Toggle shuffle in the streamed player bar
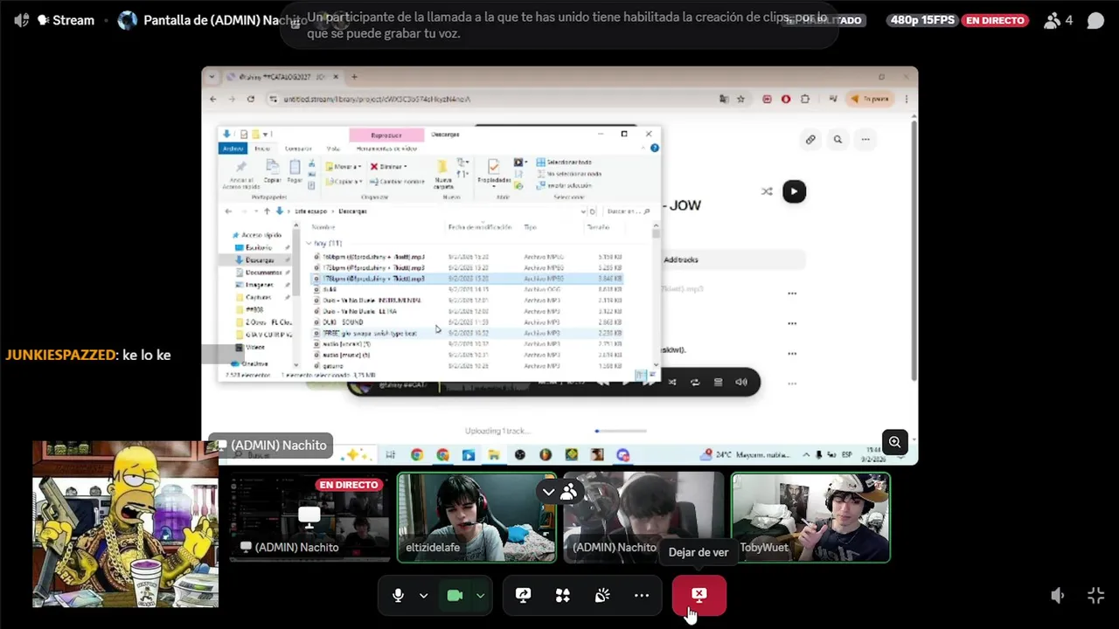 point(671,382)
